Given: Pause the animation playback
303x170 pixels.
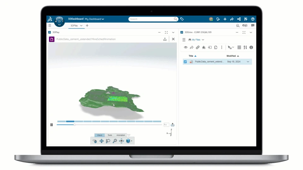Looking at the screenshot, I should (x=51, y=125).
